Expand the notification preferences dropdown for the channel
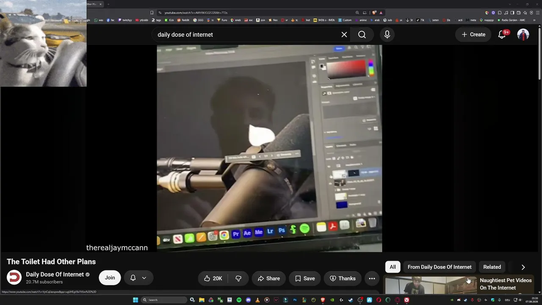The image size is (542, 305). pos(144,278)
